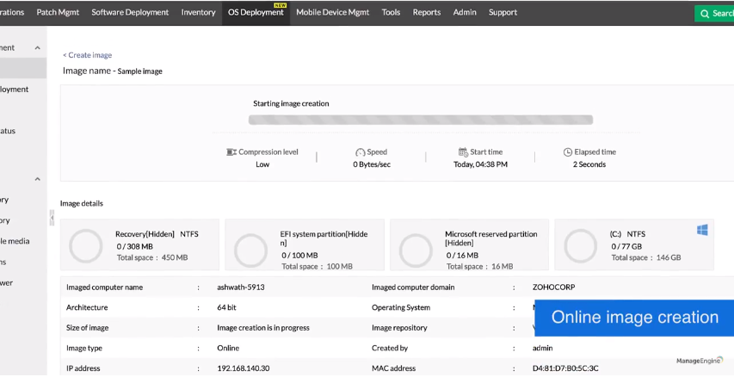The width and height of the screenshot is (734, 377).
Task: Click the Elapsed time clock icon
Action: point(568,152)
